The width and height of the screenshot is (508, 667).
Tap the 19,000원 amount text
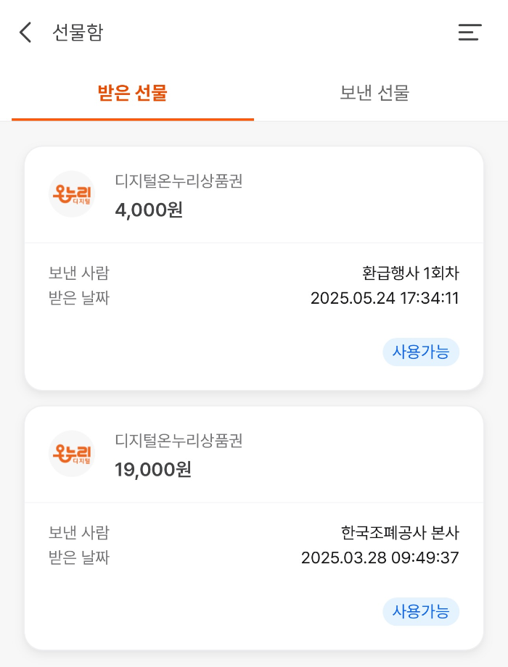(153, 469)
